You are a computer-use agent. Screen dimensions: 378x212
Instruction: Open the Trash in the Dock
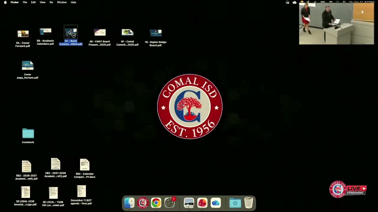coord(249,203)
